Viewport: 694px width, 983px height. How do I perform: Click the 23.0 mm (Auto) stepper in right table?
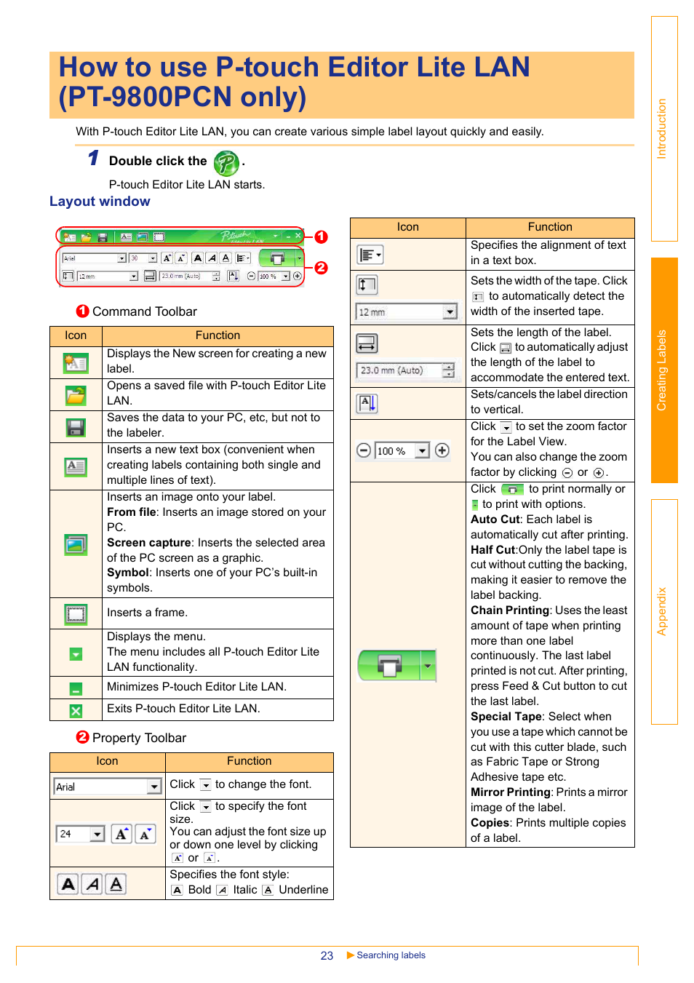coord(449,370)
